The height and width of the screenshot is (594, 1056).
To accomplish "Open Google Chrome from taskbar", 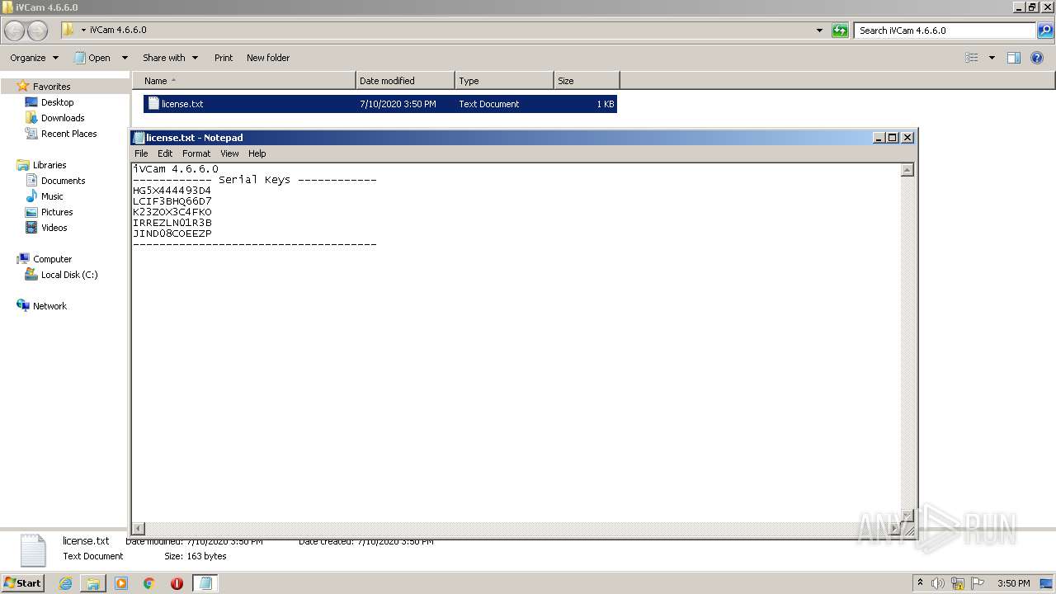I will [149, 583].
